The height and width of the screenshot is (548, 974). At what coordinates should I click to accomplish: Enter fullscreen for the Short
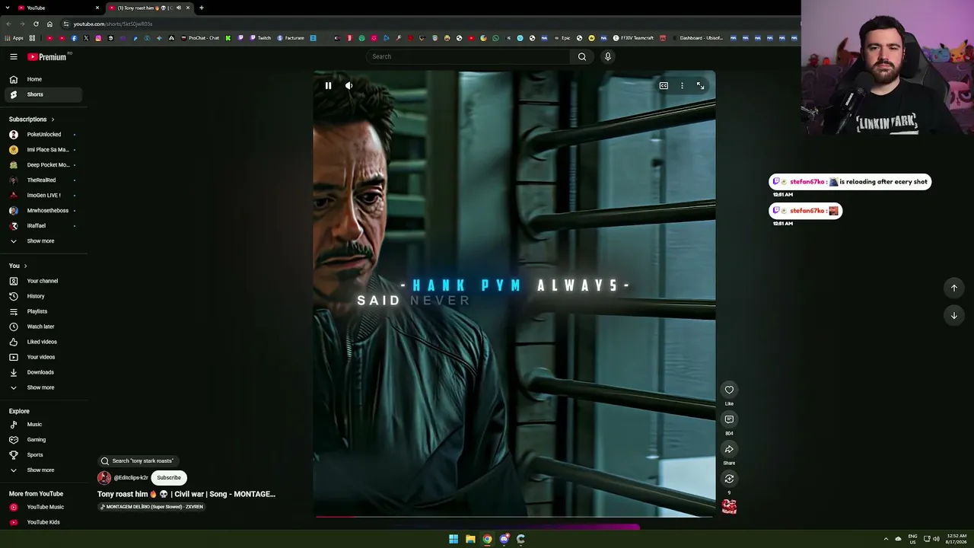(x=700, y=86)
